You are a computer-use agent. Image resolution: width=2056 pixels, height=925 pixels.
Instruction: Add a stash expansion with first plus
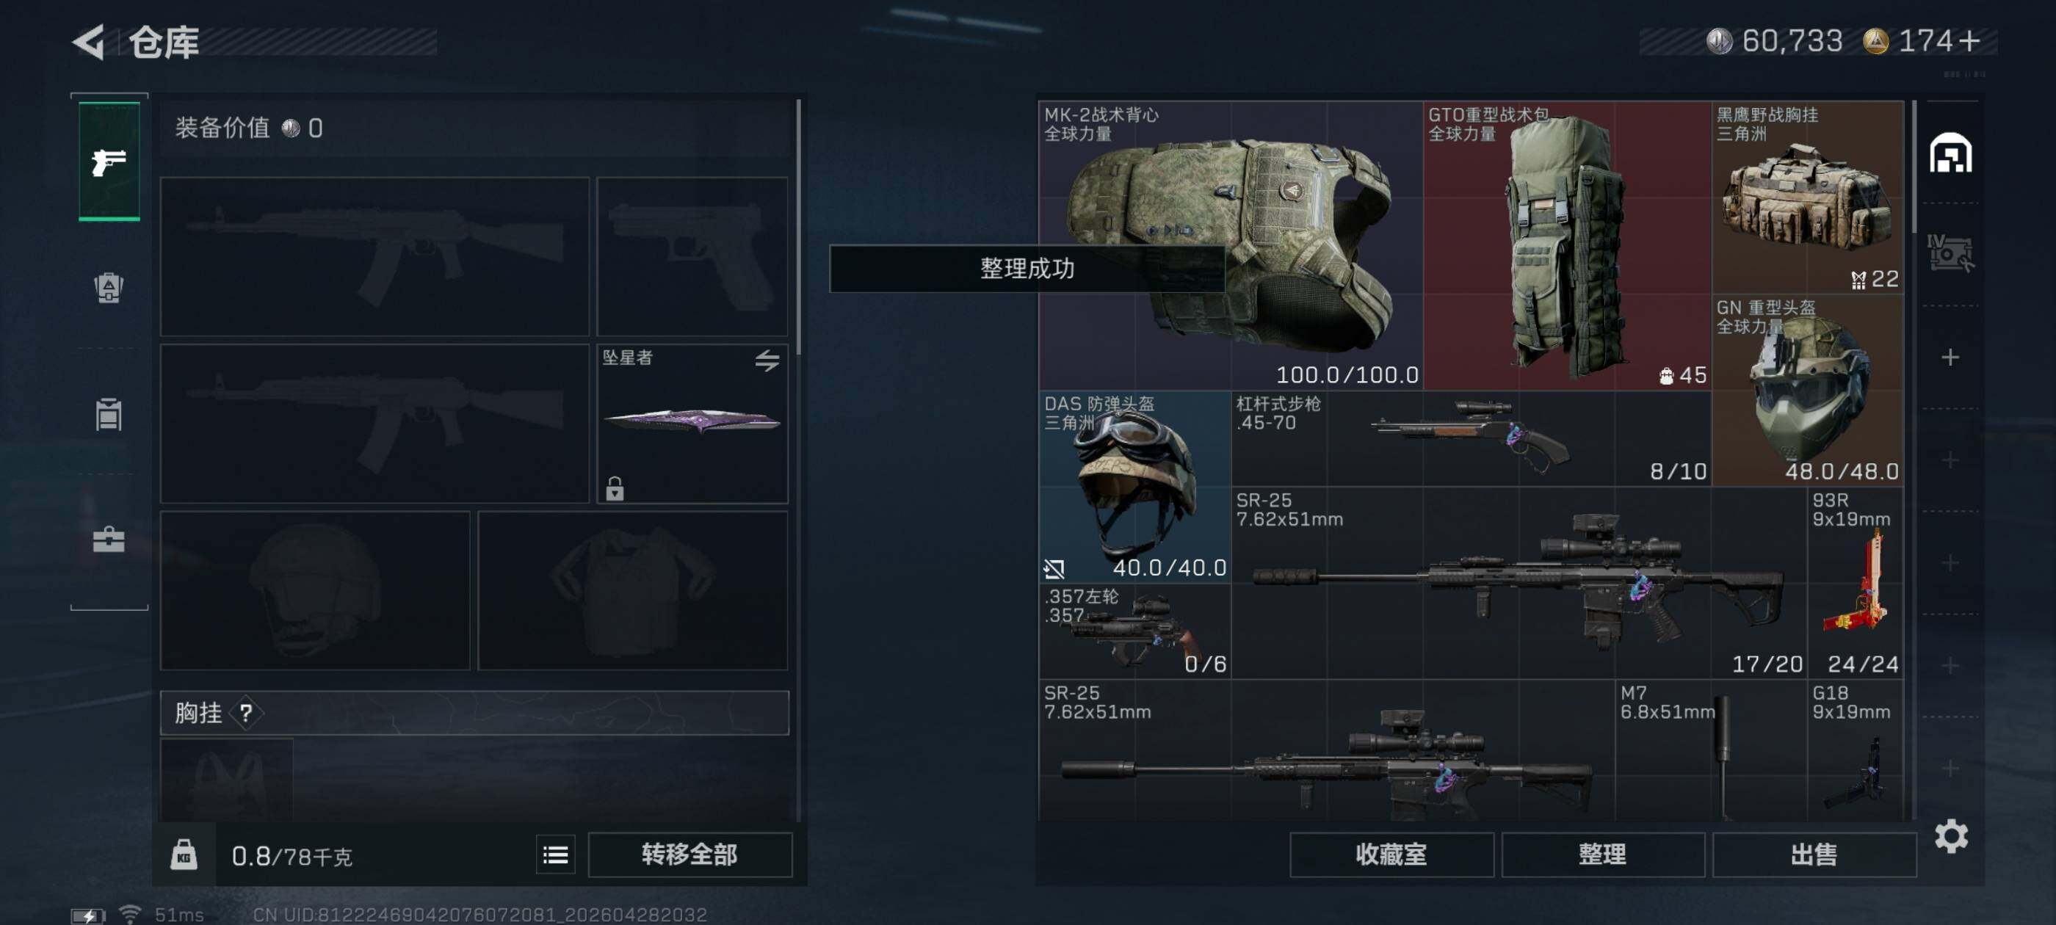1950,357
